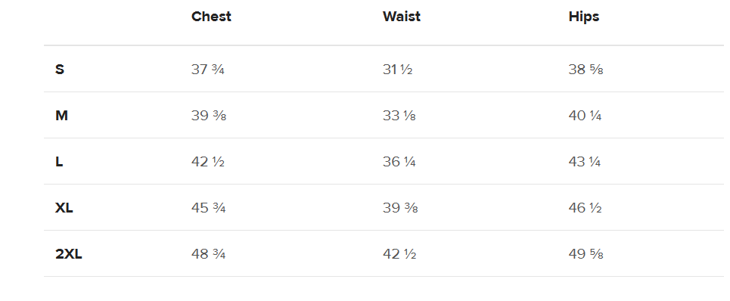The width and height of the screenshot is (730, 301).
Task: Click chest value 39 ⅜ for size M
Action: tap(209, 116)
